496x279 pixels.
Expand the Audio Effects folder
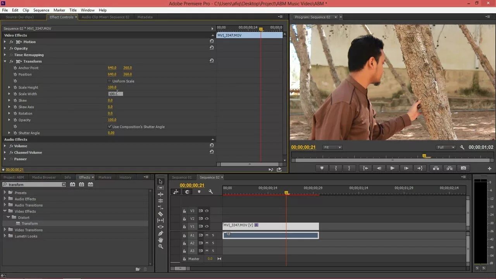(5, 199)
